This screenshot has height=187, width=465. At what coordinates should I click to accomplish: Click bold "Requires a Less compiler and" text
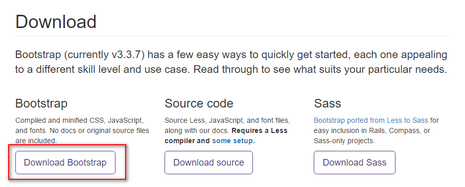click(x=226, y=136)
